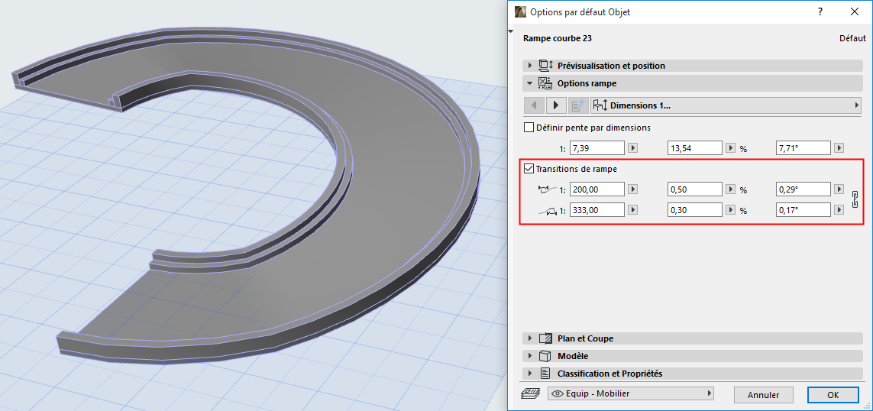Click bottom transition icon beside 333,00
873x411 pixels.
(x=546, y=211)
